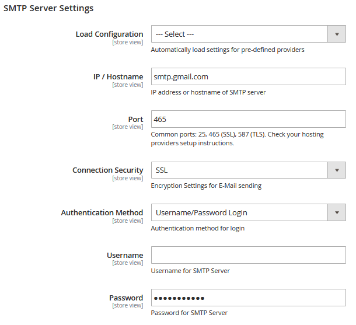356x325 pixels.
Task: Open the Load Configuration dropdown arrow
Action: pyautogui.click(x=336, y=34)
